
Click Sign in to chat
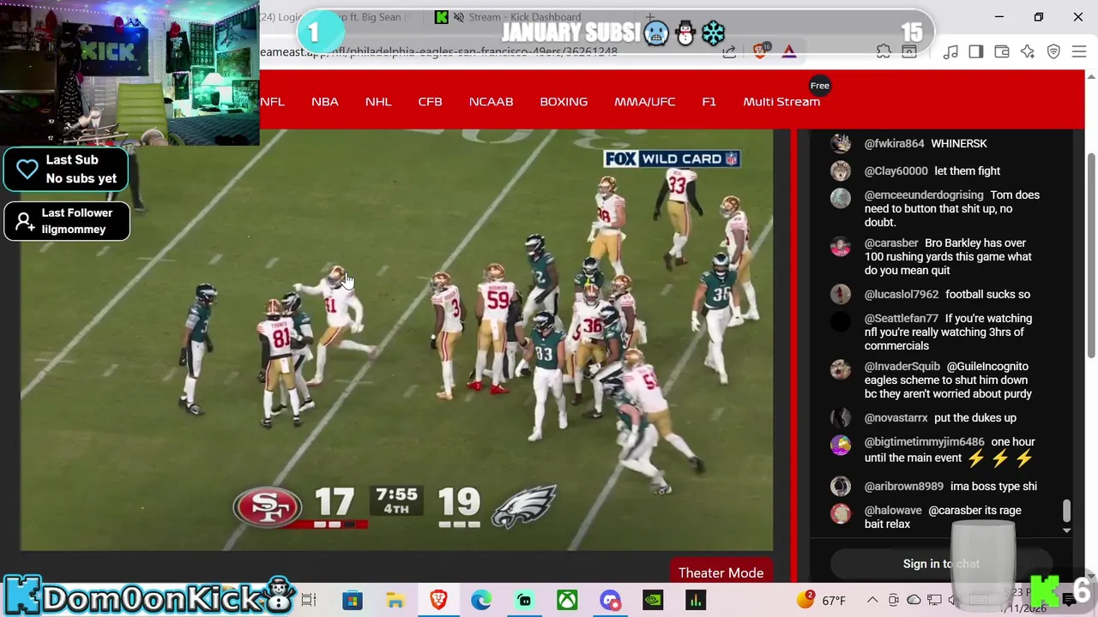(x=941, y=564)
